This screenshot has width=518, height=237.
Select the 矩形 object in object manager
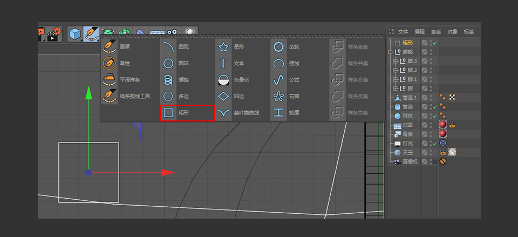(408, 43)
